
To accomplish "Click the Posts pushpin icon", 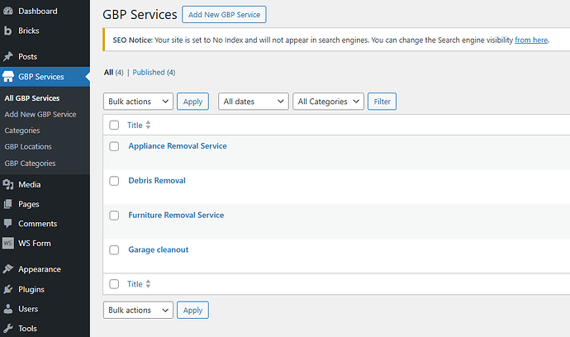I will click(8, 57).
